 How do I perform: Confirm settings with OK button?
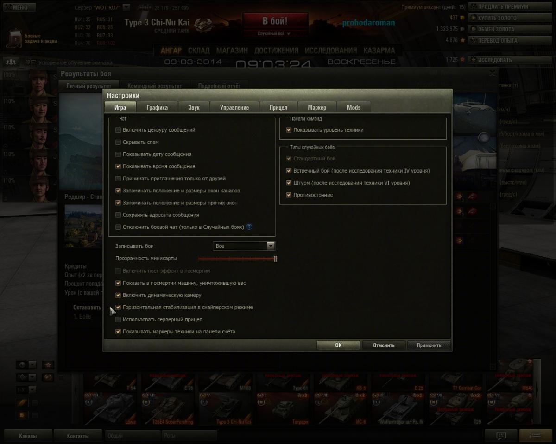[x=338, y=345]
